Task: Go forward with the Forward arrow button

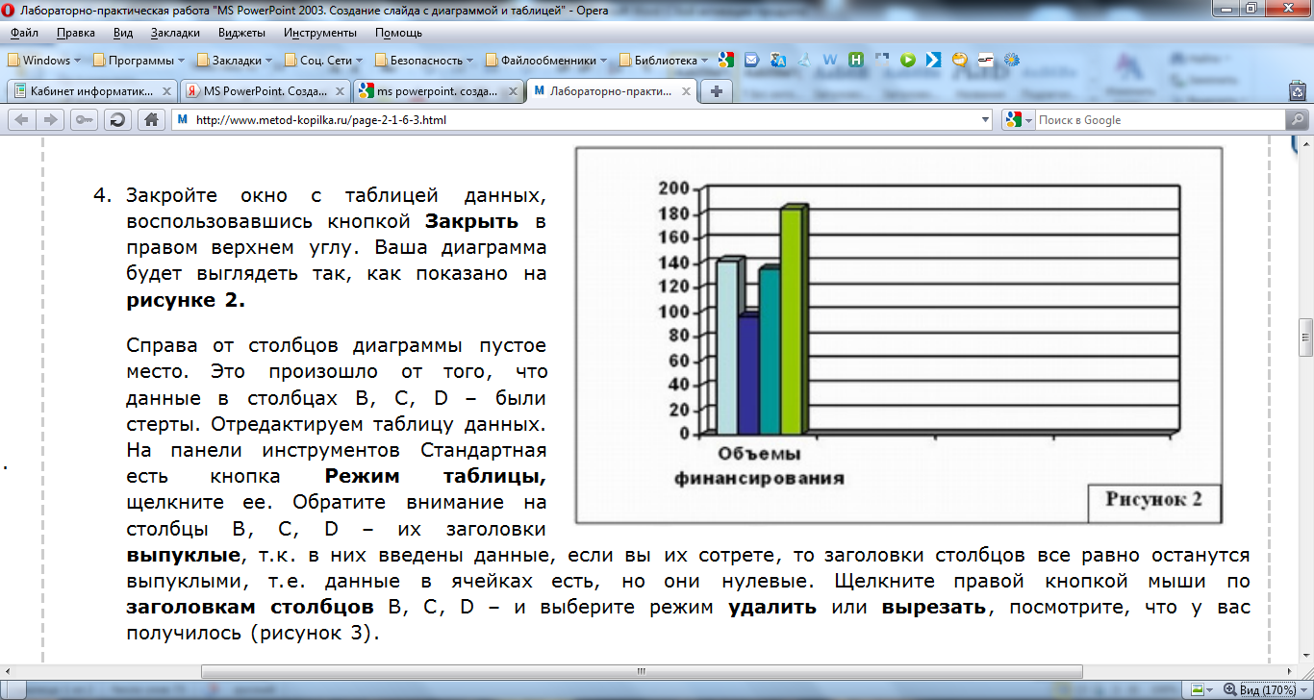Action: 52,120
